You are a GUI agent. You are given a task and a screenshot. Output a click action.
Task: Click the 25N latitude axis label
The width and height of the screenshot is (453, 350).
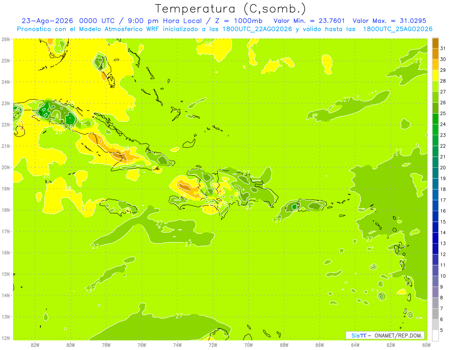tap(5, 60)
